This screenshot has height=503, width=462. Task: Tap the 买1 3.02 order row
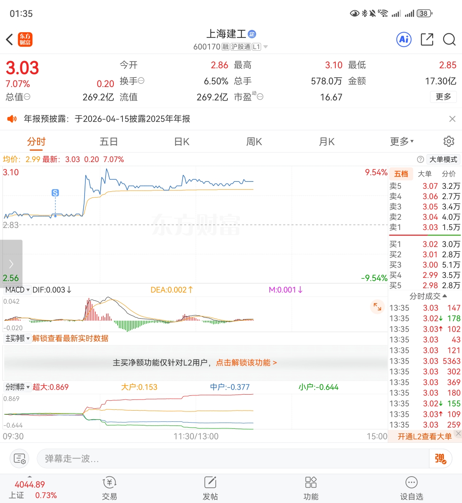(x=425, y=244)
